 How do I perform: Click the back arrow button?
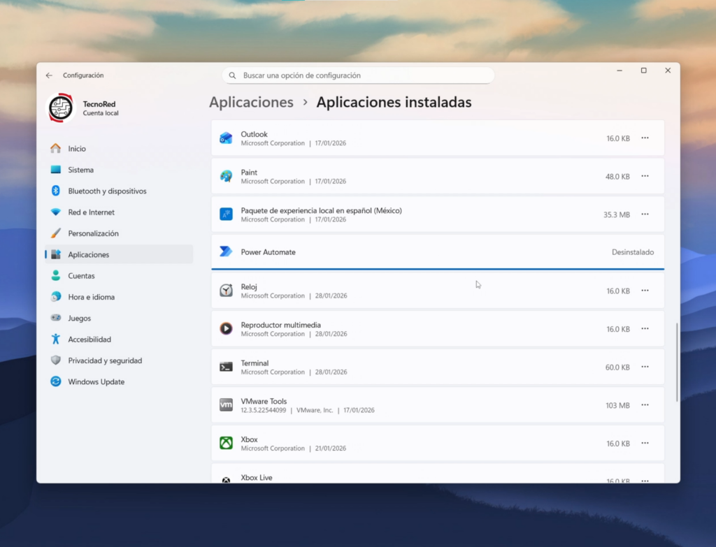click(x=48, y=75)
